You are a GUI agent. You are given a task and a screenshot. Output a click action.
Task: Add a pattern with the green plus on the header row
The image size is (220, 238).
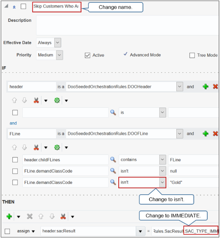click(205, 86)
